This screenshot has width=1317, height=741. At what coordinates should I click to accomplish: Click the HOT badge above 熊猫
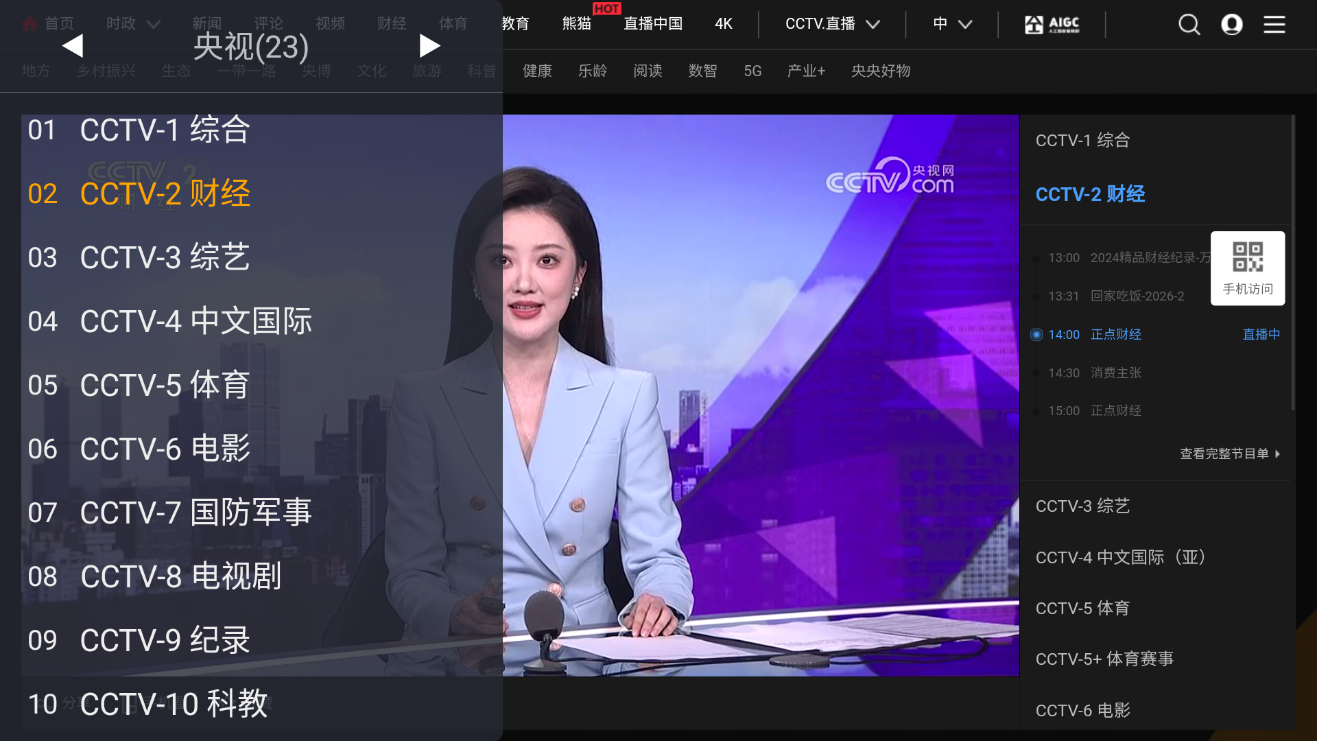(606, 9)
